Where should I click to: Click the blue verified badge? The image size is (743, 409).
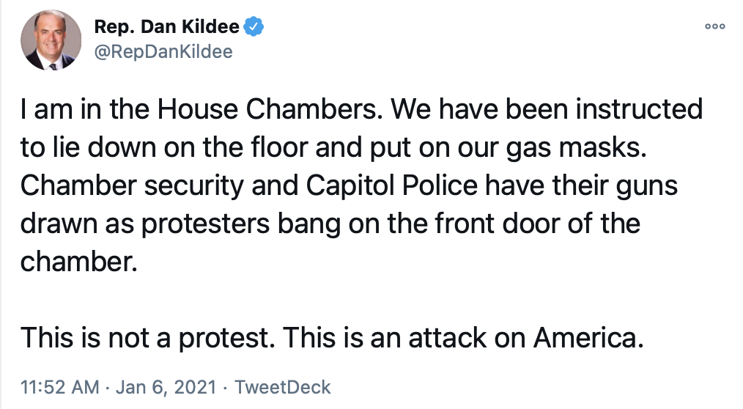(x=254, y=28)
